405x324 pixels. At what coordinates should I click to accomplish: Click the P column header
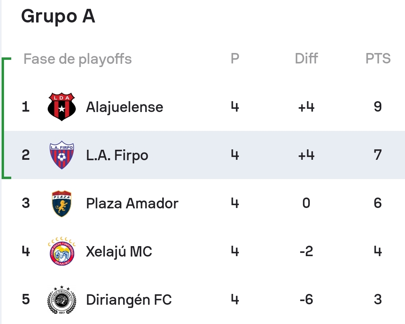pyautogui.click(x=235, y=58)
